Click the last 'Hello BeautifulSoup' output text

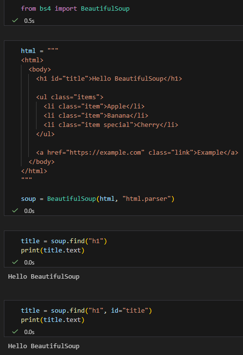point(44,346)
